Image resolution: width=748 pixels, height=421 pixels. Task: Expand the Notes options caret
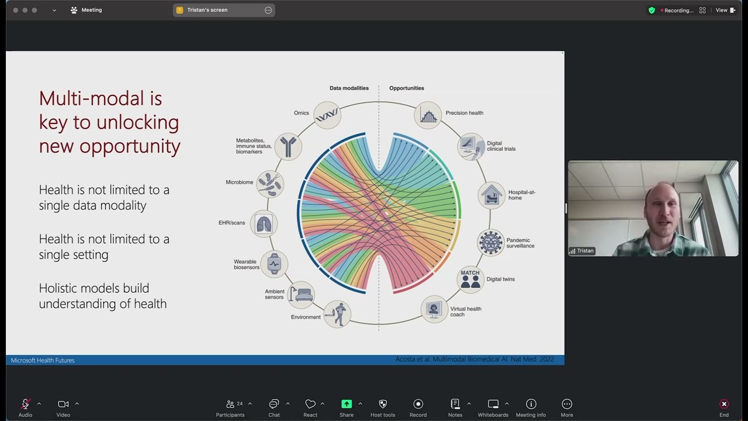[x=469, y=403]
